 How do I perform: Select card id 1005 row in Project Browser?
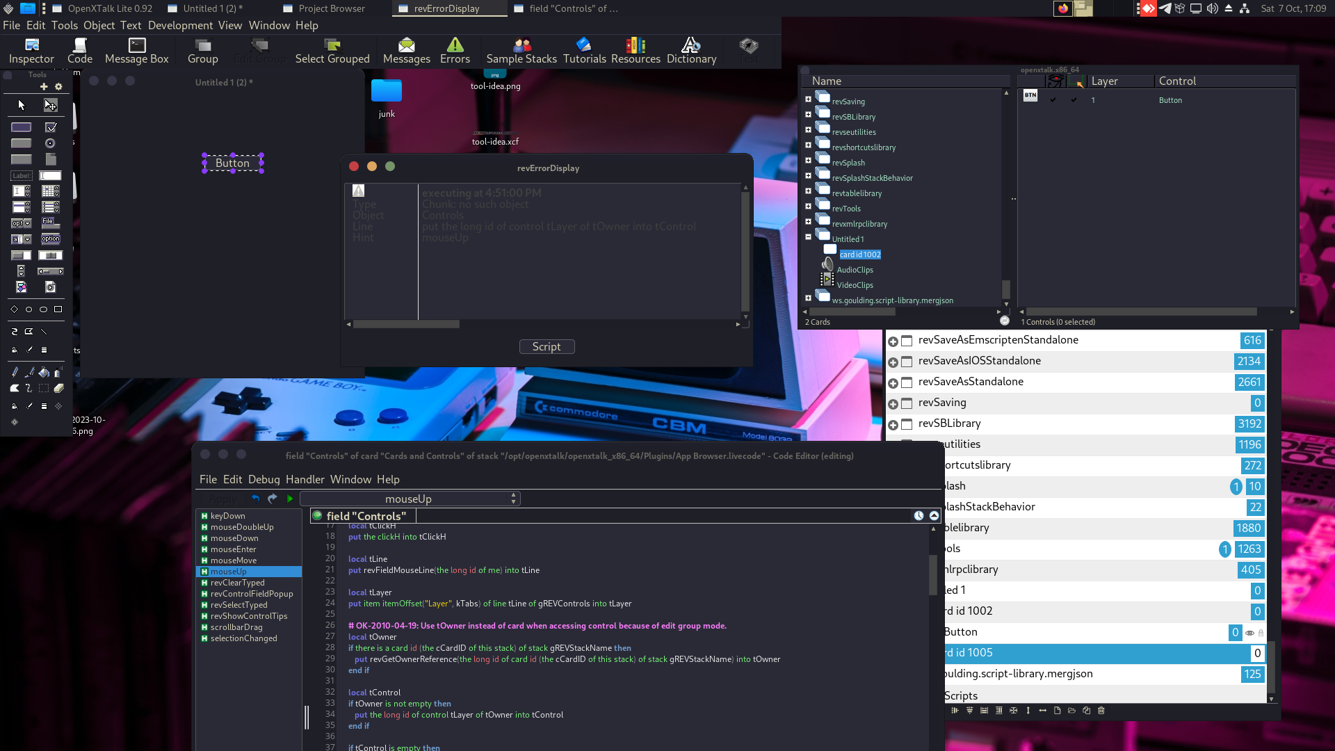(x=1105, y=653)
